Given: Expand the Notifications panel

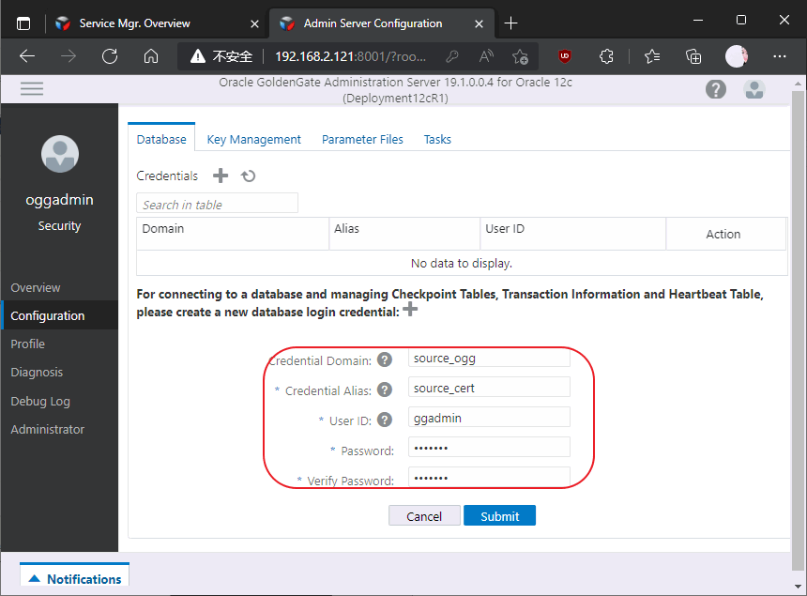Looking at the screenshot, I should click(74, 579).
